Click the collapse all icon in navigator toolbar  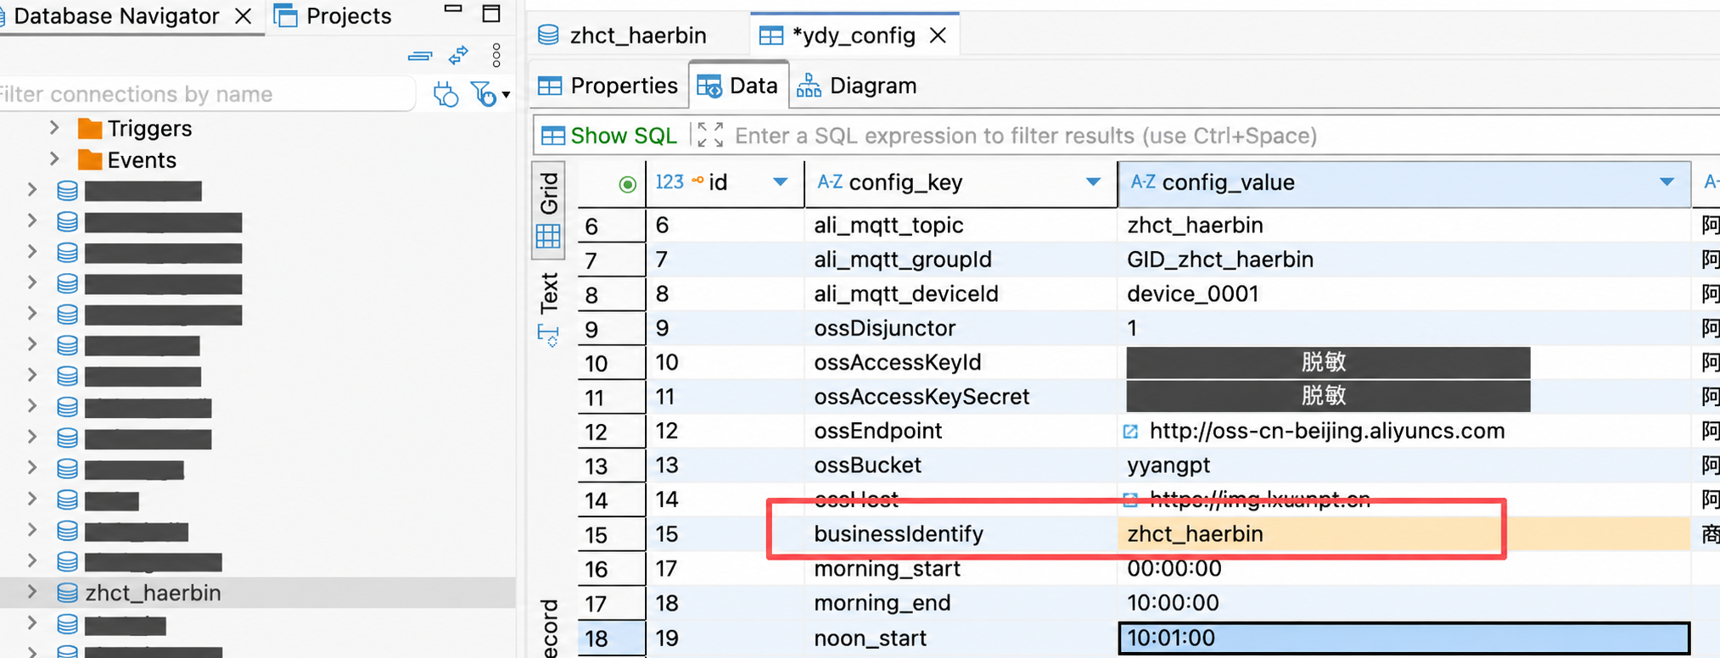419,56
